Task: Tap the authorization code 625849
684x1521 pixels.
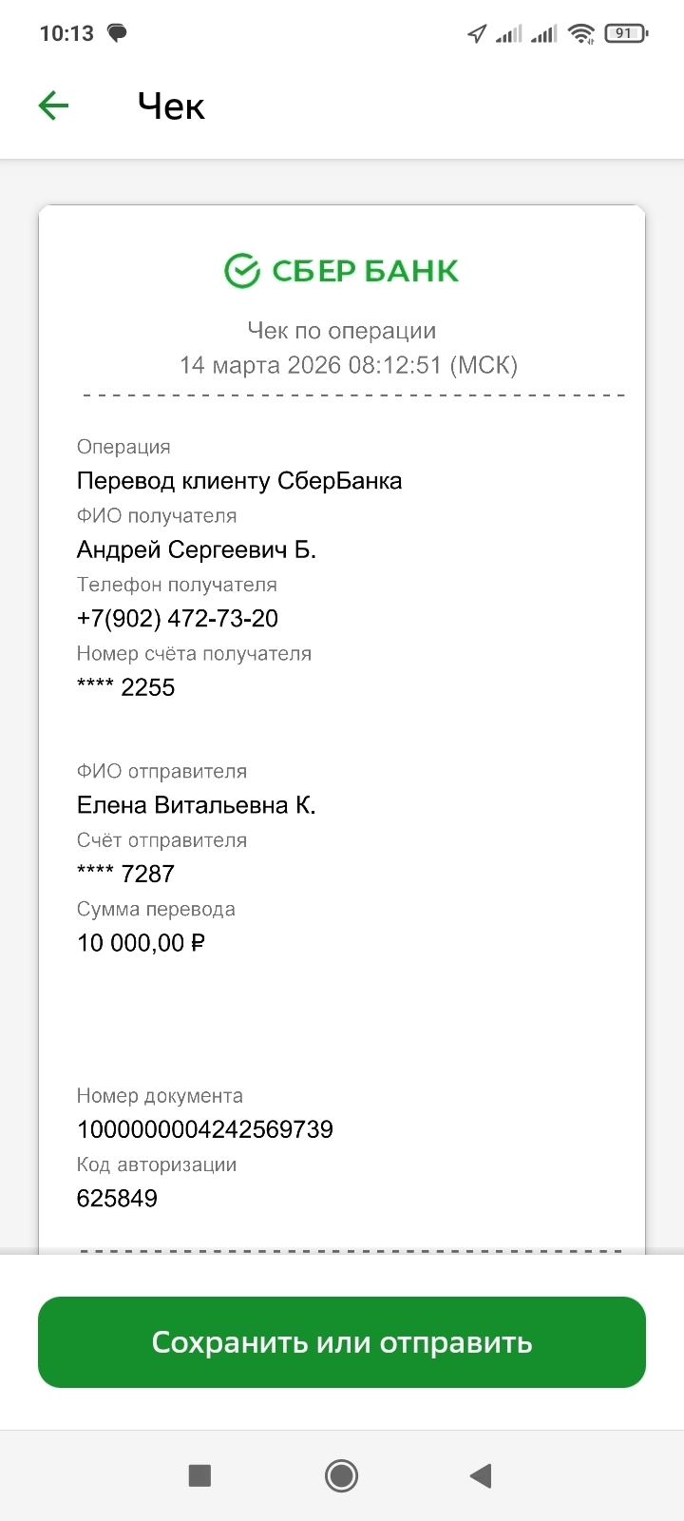Action: point(117,1198)
